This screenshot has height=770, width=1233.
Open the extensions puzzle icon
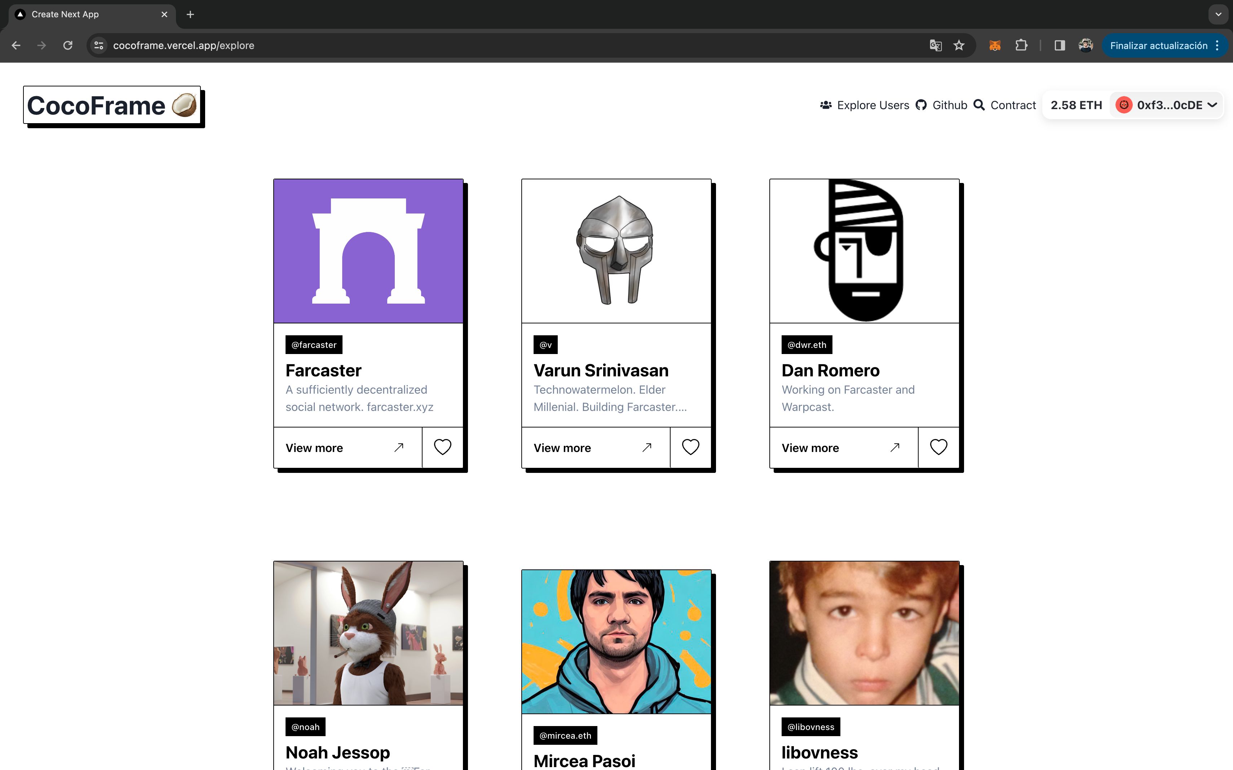pos(1021,45)
